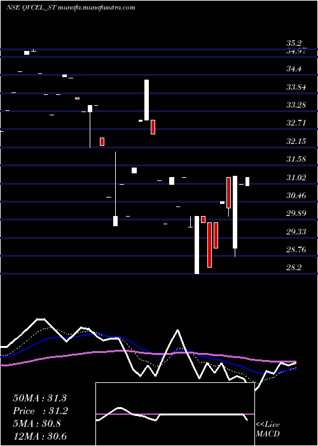
Task: Select the 33.84 price axis label
Action: pyautogui.click(x=296, y=87)
